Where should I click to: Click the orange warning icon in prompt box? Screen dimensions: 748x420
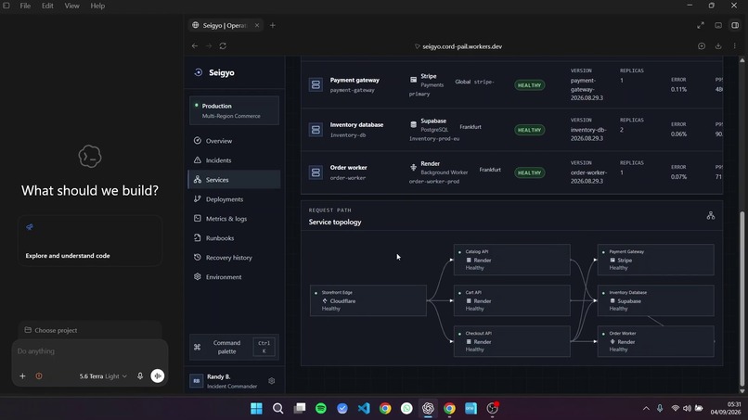tap(39, 376)
